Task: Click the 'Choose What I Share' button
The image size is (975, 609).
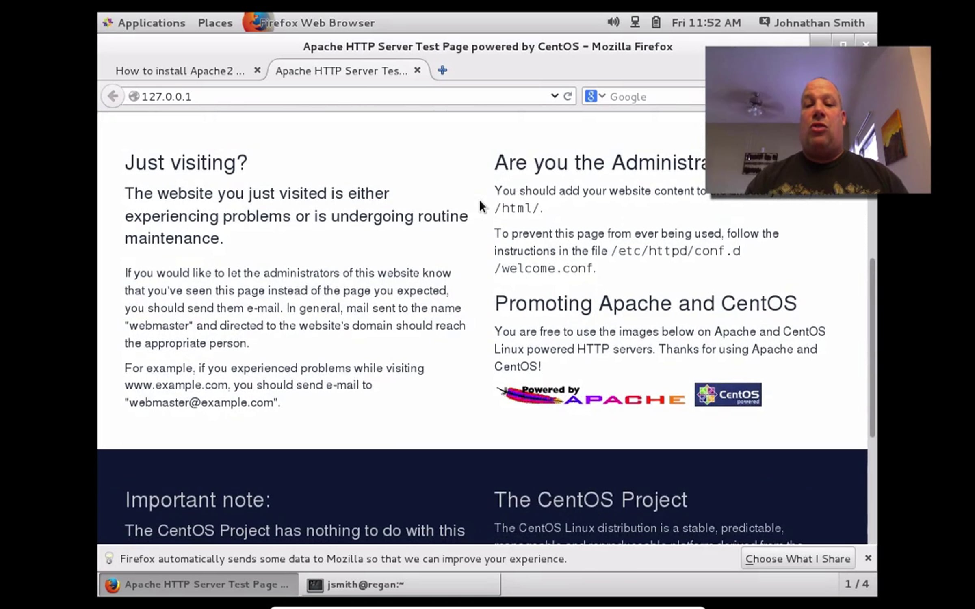Action: tap(797, 559)
